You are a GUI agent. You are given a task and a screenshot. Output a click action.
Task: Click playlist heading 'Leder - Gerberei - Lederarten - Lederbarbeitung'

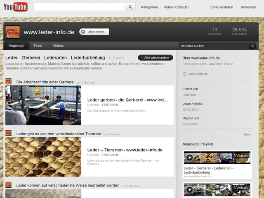(55, 58)
